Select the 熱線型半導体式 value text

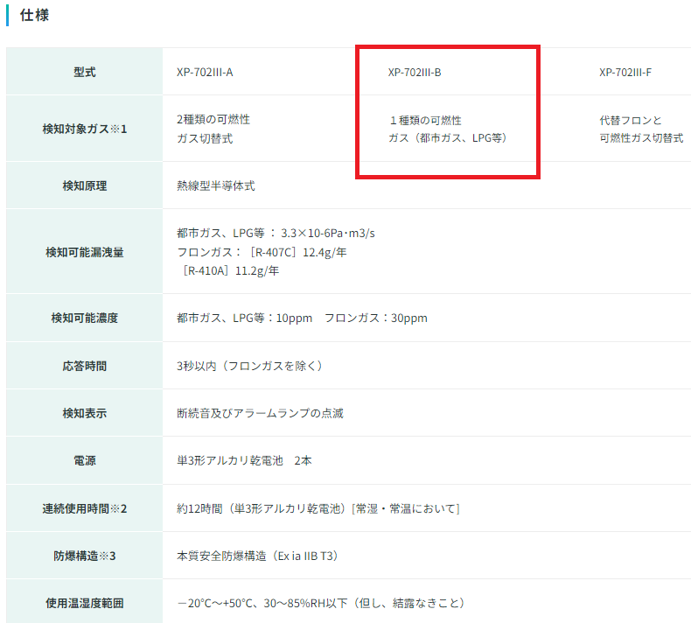click(x=215, y=185)
